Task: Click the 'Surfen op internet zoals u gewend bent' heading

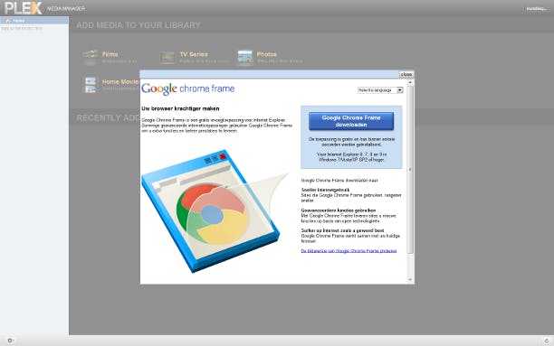Action: (342, 230)
